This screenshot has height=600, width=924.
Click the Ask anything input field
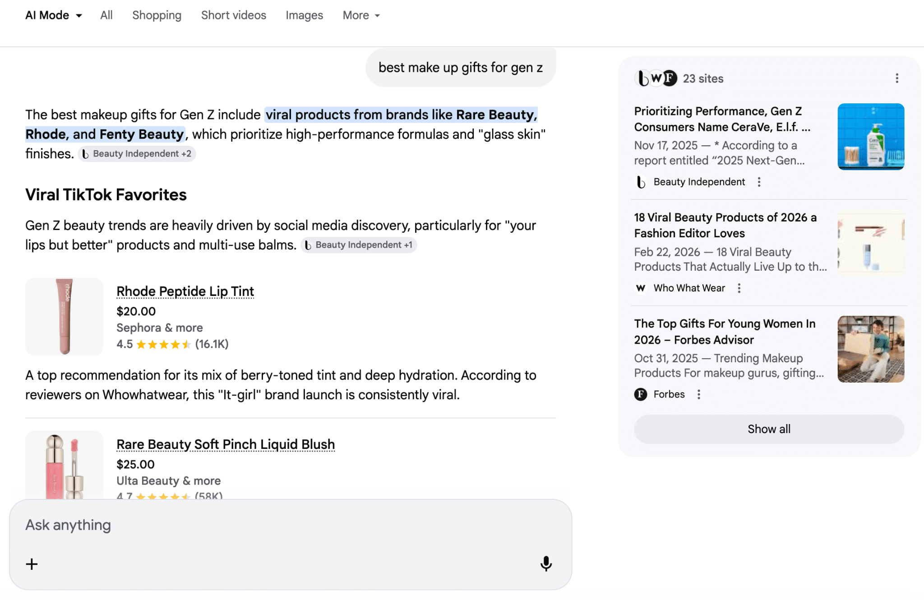point(290,525)
